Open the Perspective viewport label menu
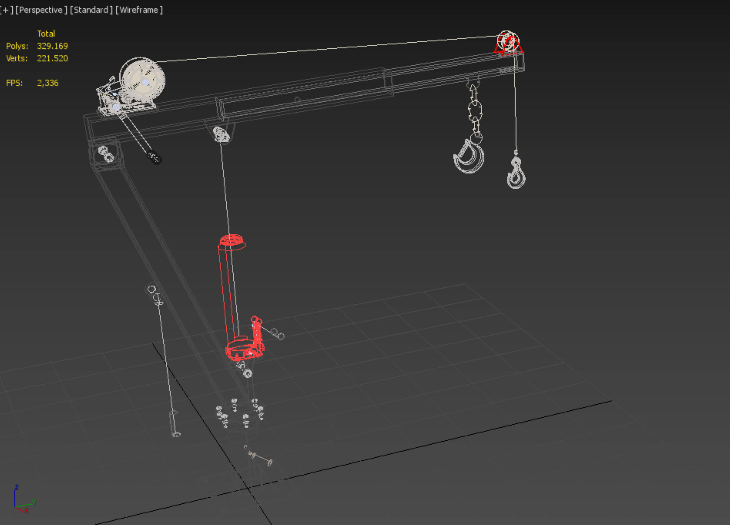The width and height of the screenshot is (730, 525). pos(41,10)
